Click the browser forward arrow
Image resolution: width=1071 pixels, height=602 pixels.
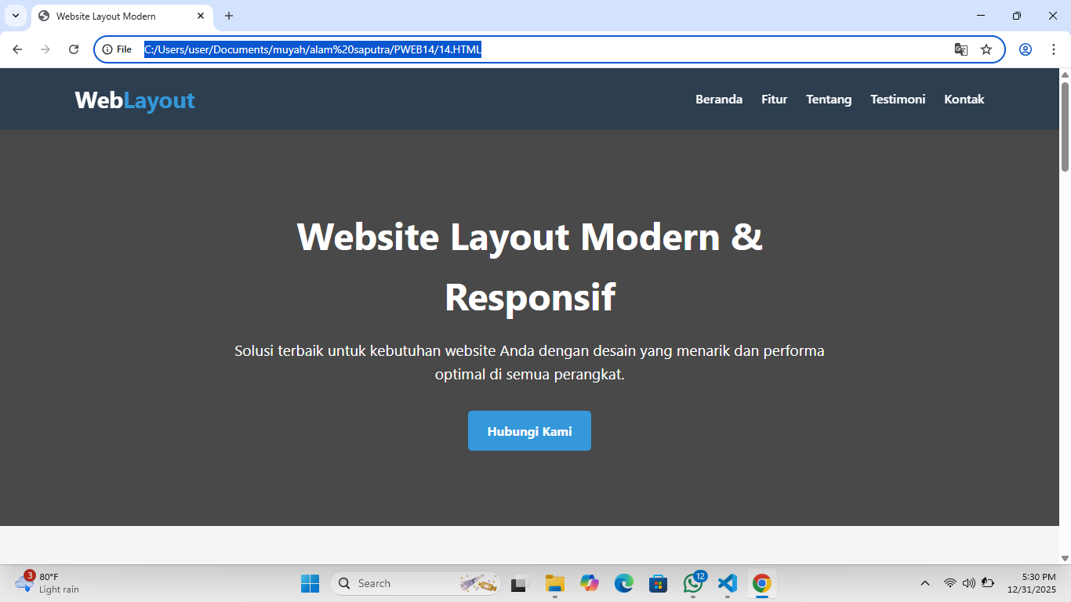click(x=45, y=49)
